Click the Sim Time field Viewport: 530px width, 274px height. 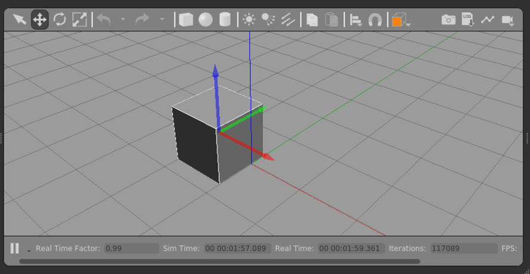click(238, 248)
